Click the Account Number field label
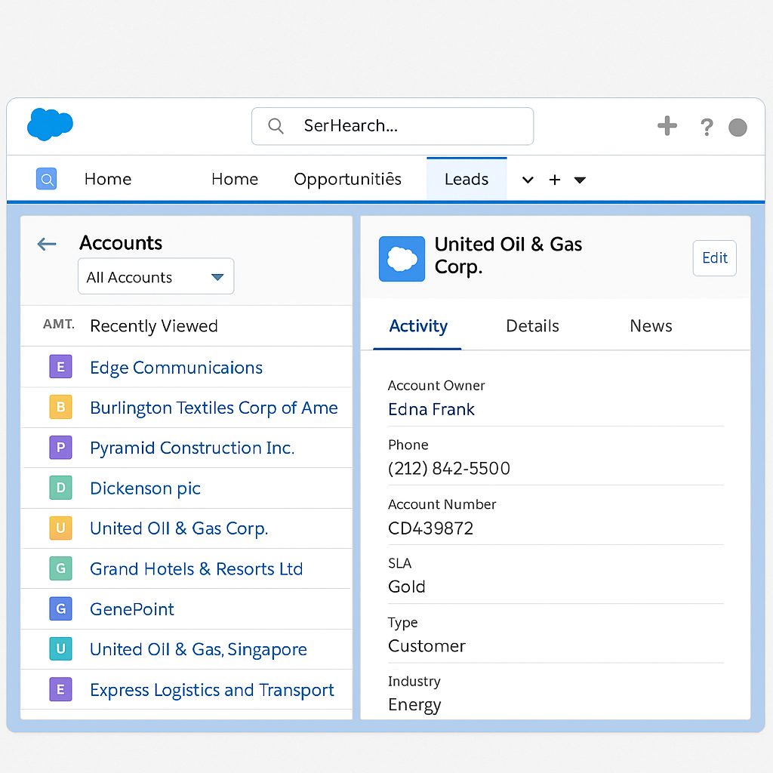The height and width of the screenshot is (773, 773). click(442, 504)
